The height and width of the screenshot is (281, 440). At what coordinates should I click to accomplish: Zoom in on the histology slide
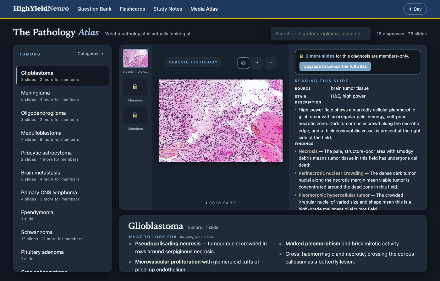point(257,63)
